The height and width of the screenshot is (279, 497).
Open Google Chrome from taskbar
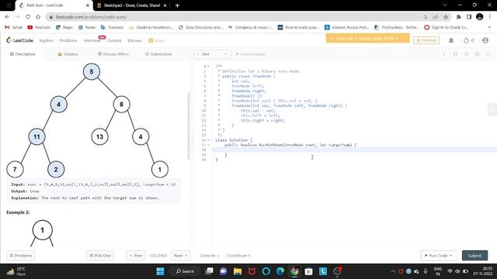pos(294,271)
